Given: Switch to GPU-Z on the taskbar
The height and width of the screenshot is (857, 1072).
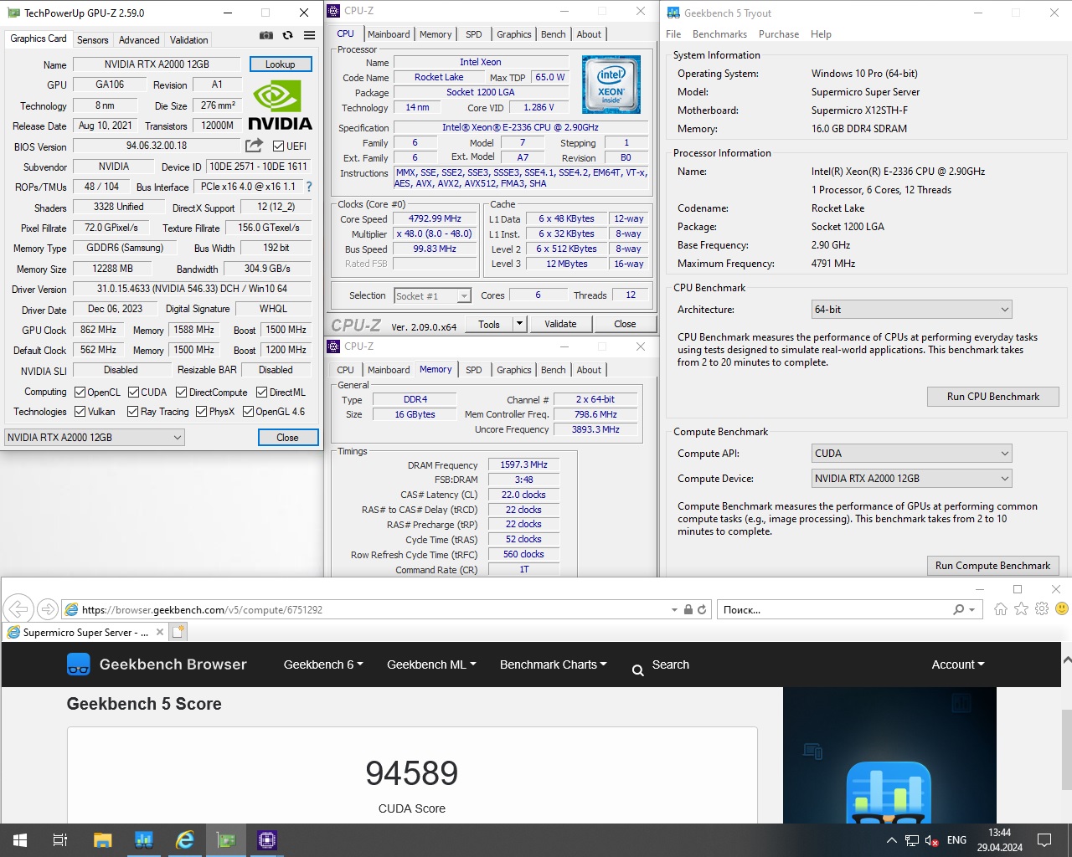Looking at the screenshot, I should pyautogui.click(x=226, y=840).
